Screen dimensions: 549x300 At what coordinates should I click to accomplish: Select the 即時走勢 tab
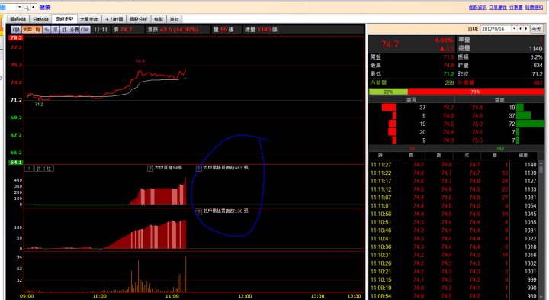64,19
